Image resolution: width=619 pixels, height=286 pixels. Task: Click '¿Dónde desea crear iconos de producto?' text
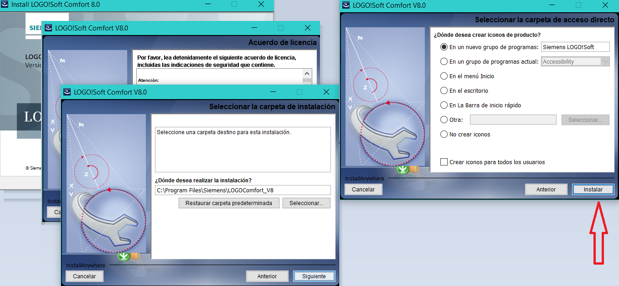click(487, 35)
